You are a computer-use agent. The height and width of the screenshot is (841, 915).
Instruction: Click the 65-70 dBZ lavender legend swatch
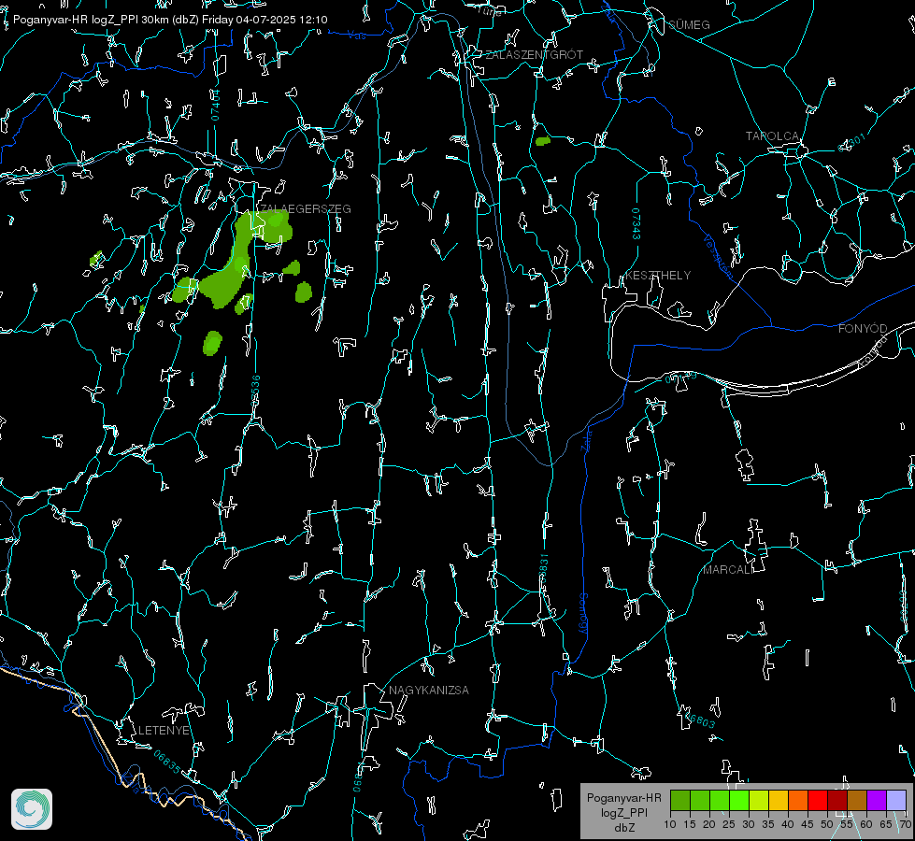pyautogui.click(x=896, y=800)
